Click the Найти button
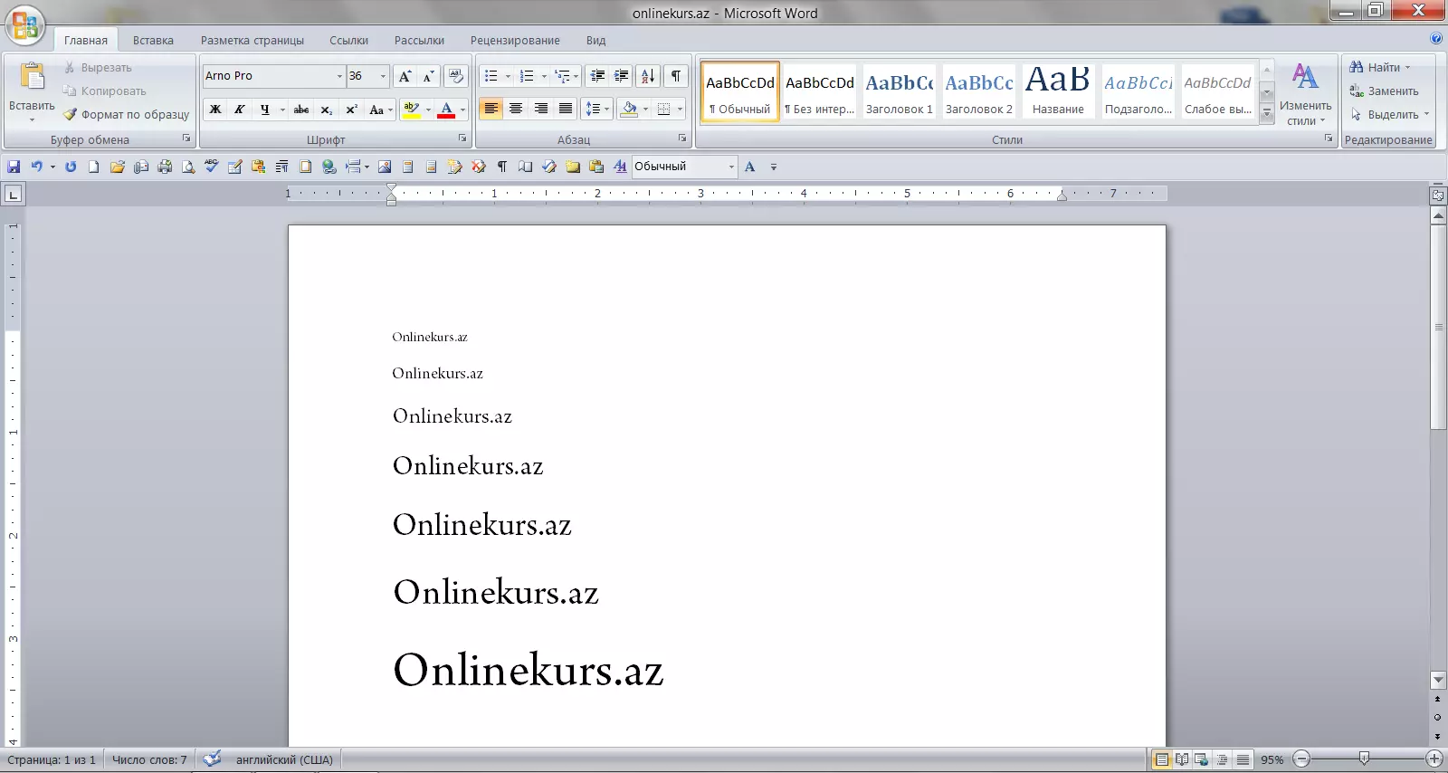The height and width of the screenshot is (773, 1448). pos(1379,68)
